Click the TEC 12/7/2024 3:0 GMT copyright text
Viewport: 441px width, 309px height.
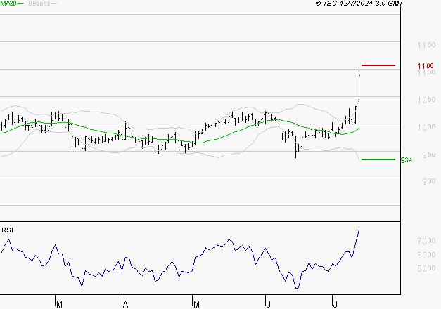(359, 4)
